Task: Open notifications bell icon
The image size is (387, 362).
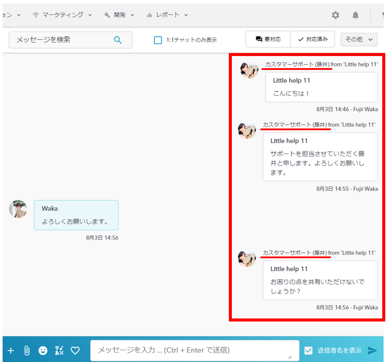Action: click(x=355, y=15)
